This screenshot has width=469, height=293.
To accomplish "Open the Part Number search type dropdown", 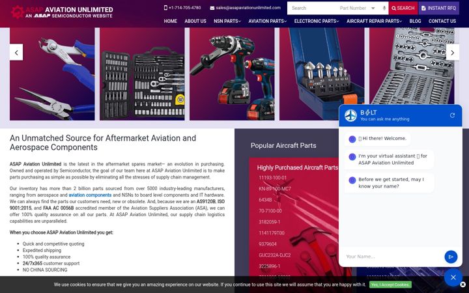I will pyautogui.click(x=358, y=8).
